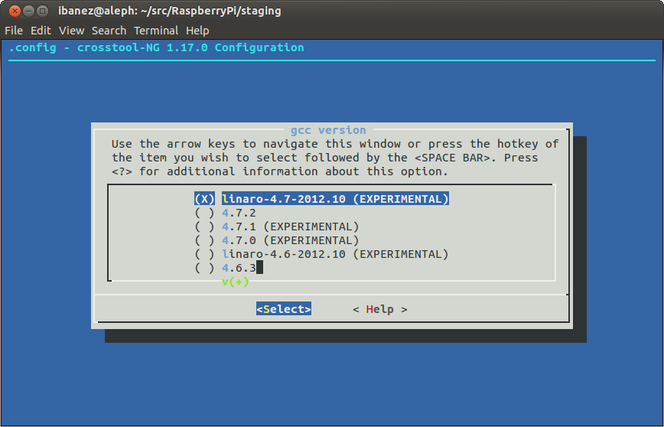Pick the gcc 4.6.3 radio option
664x427 pixels.
pyautogui.click(x=225, y=268)
